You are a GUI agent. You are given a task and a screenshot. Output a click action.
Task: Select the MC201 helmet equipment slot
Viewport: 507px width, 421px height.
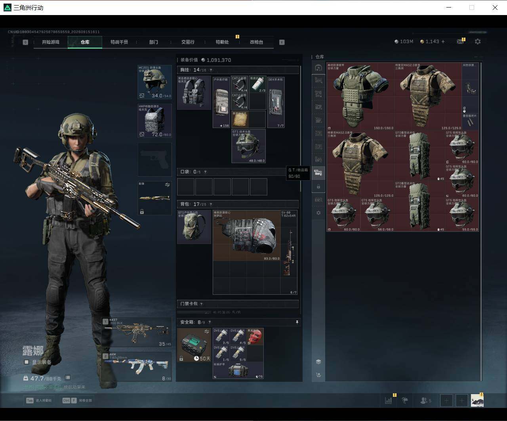(x=154, y=82)
